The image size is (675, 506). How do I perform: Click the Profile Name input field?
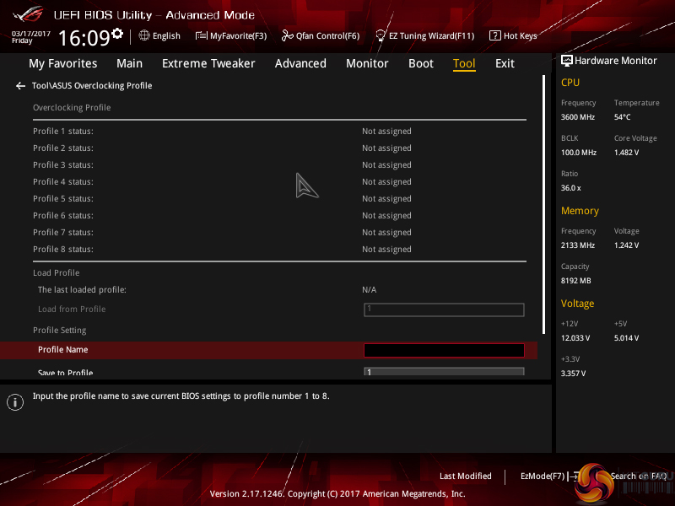[444, 350]
